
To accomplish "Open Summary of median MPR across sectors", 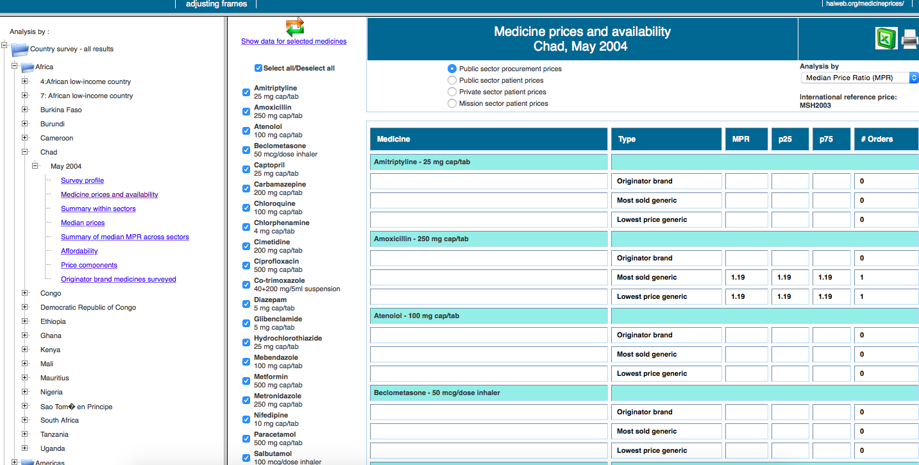I will pos(125,237).
